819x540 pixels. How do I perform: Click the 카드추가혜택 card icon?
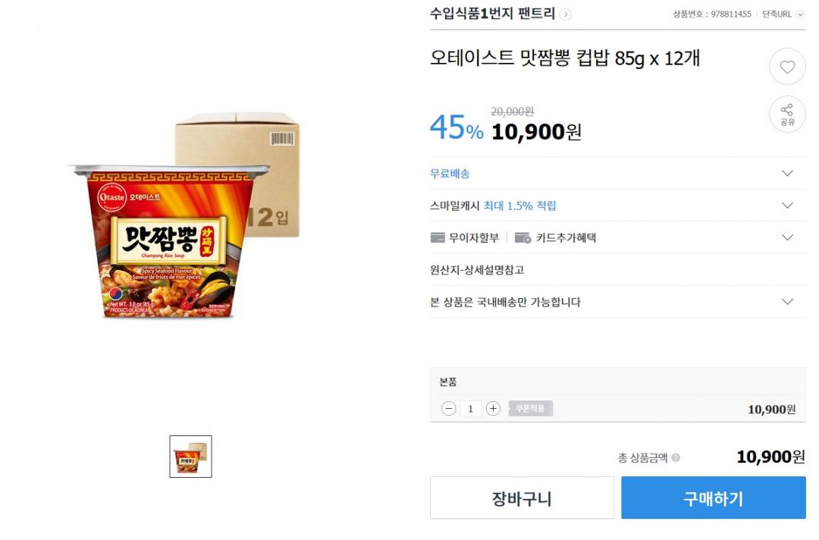coord(522,237)
